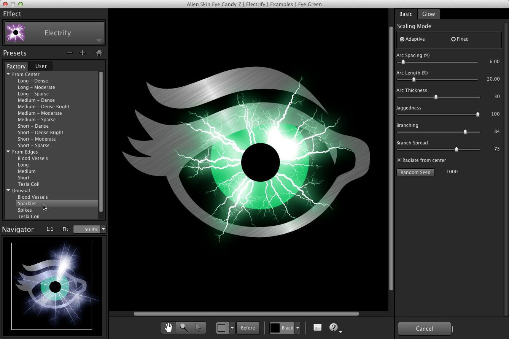Switch to the User presets tab
Viewport: 509px width, 339px height.
(41, 66)
